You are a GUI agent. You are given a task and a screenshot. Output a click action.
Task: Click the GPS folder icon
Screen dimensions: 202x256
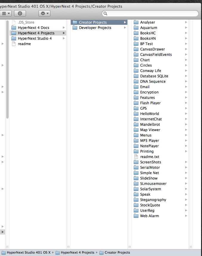136,108
